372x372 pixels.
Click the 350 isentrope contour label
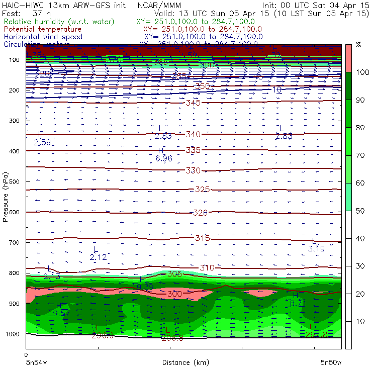(203, 86)
